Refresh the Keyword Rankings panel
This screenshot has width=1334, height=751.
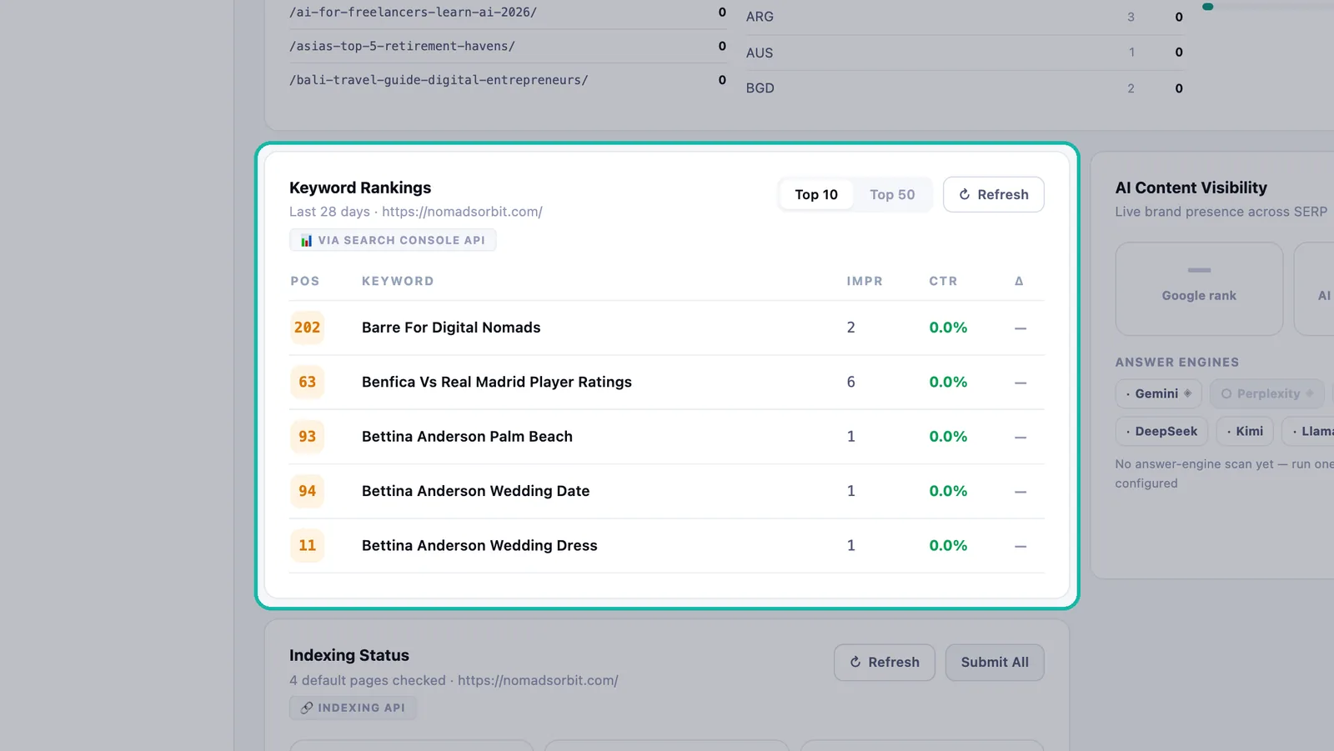pos(993,194)
